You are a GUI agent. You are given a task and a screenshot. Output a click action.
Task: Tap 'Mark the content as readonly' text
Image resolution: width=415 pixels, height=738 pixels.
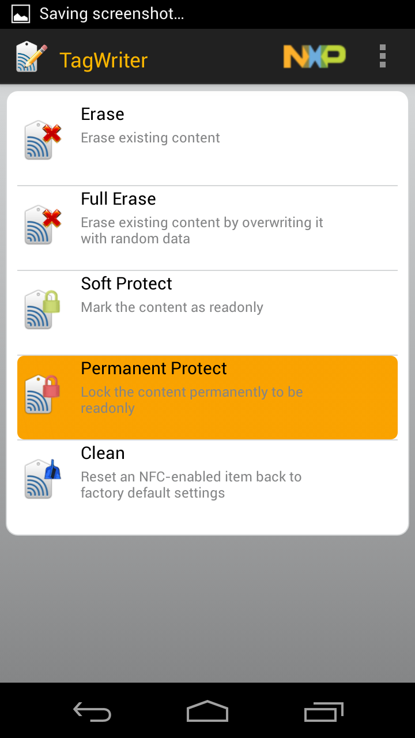[172, 307]
